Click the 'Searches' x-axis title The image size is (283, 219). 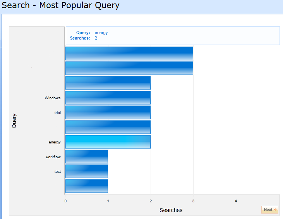(x=171, y=210)
